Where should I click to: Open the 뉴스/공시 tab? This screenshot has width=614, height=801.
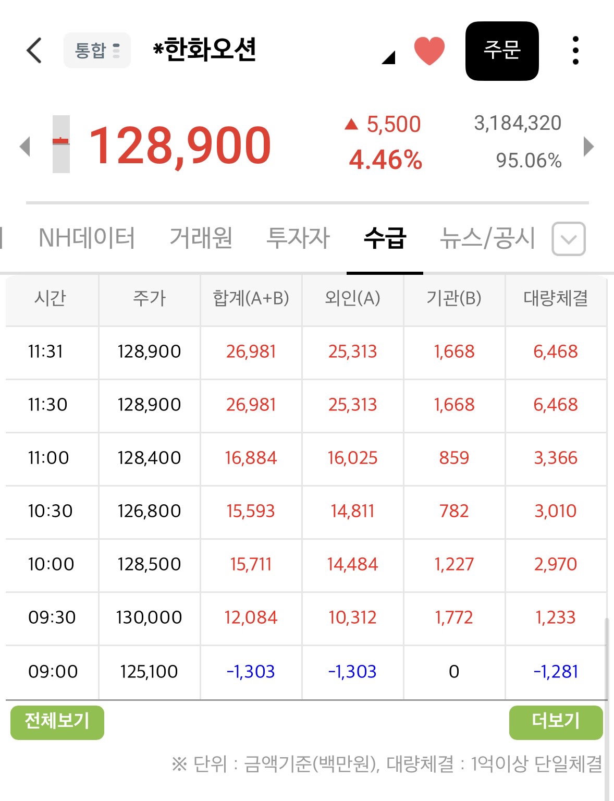[488, 238]
